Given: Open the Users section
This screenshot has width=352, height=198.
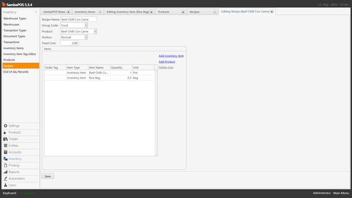Looking at the screenshot, I should pos(20,185).
